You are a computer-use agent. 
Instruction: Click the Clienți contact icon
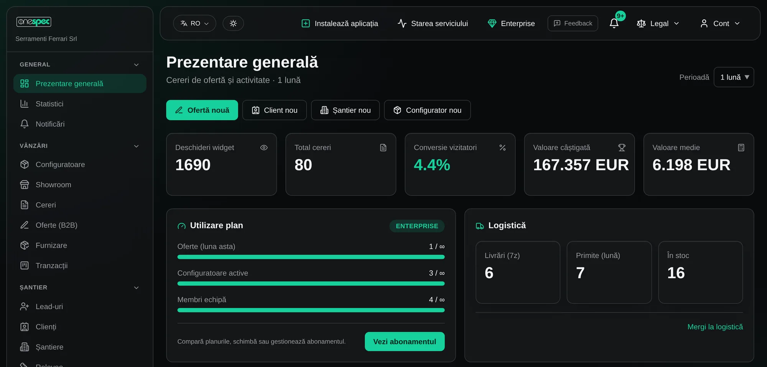coord(25,327)
